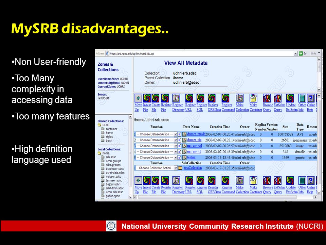
Task: Expand the UCHRI zone tree node
Action: pos(99,98)
